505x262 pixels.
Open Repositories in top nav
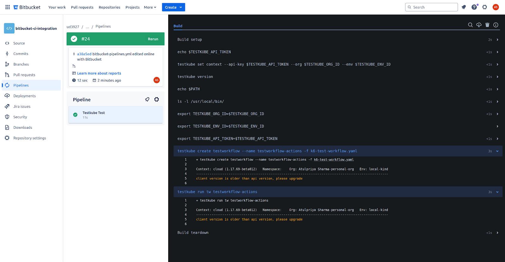point(110,7)
